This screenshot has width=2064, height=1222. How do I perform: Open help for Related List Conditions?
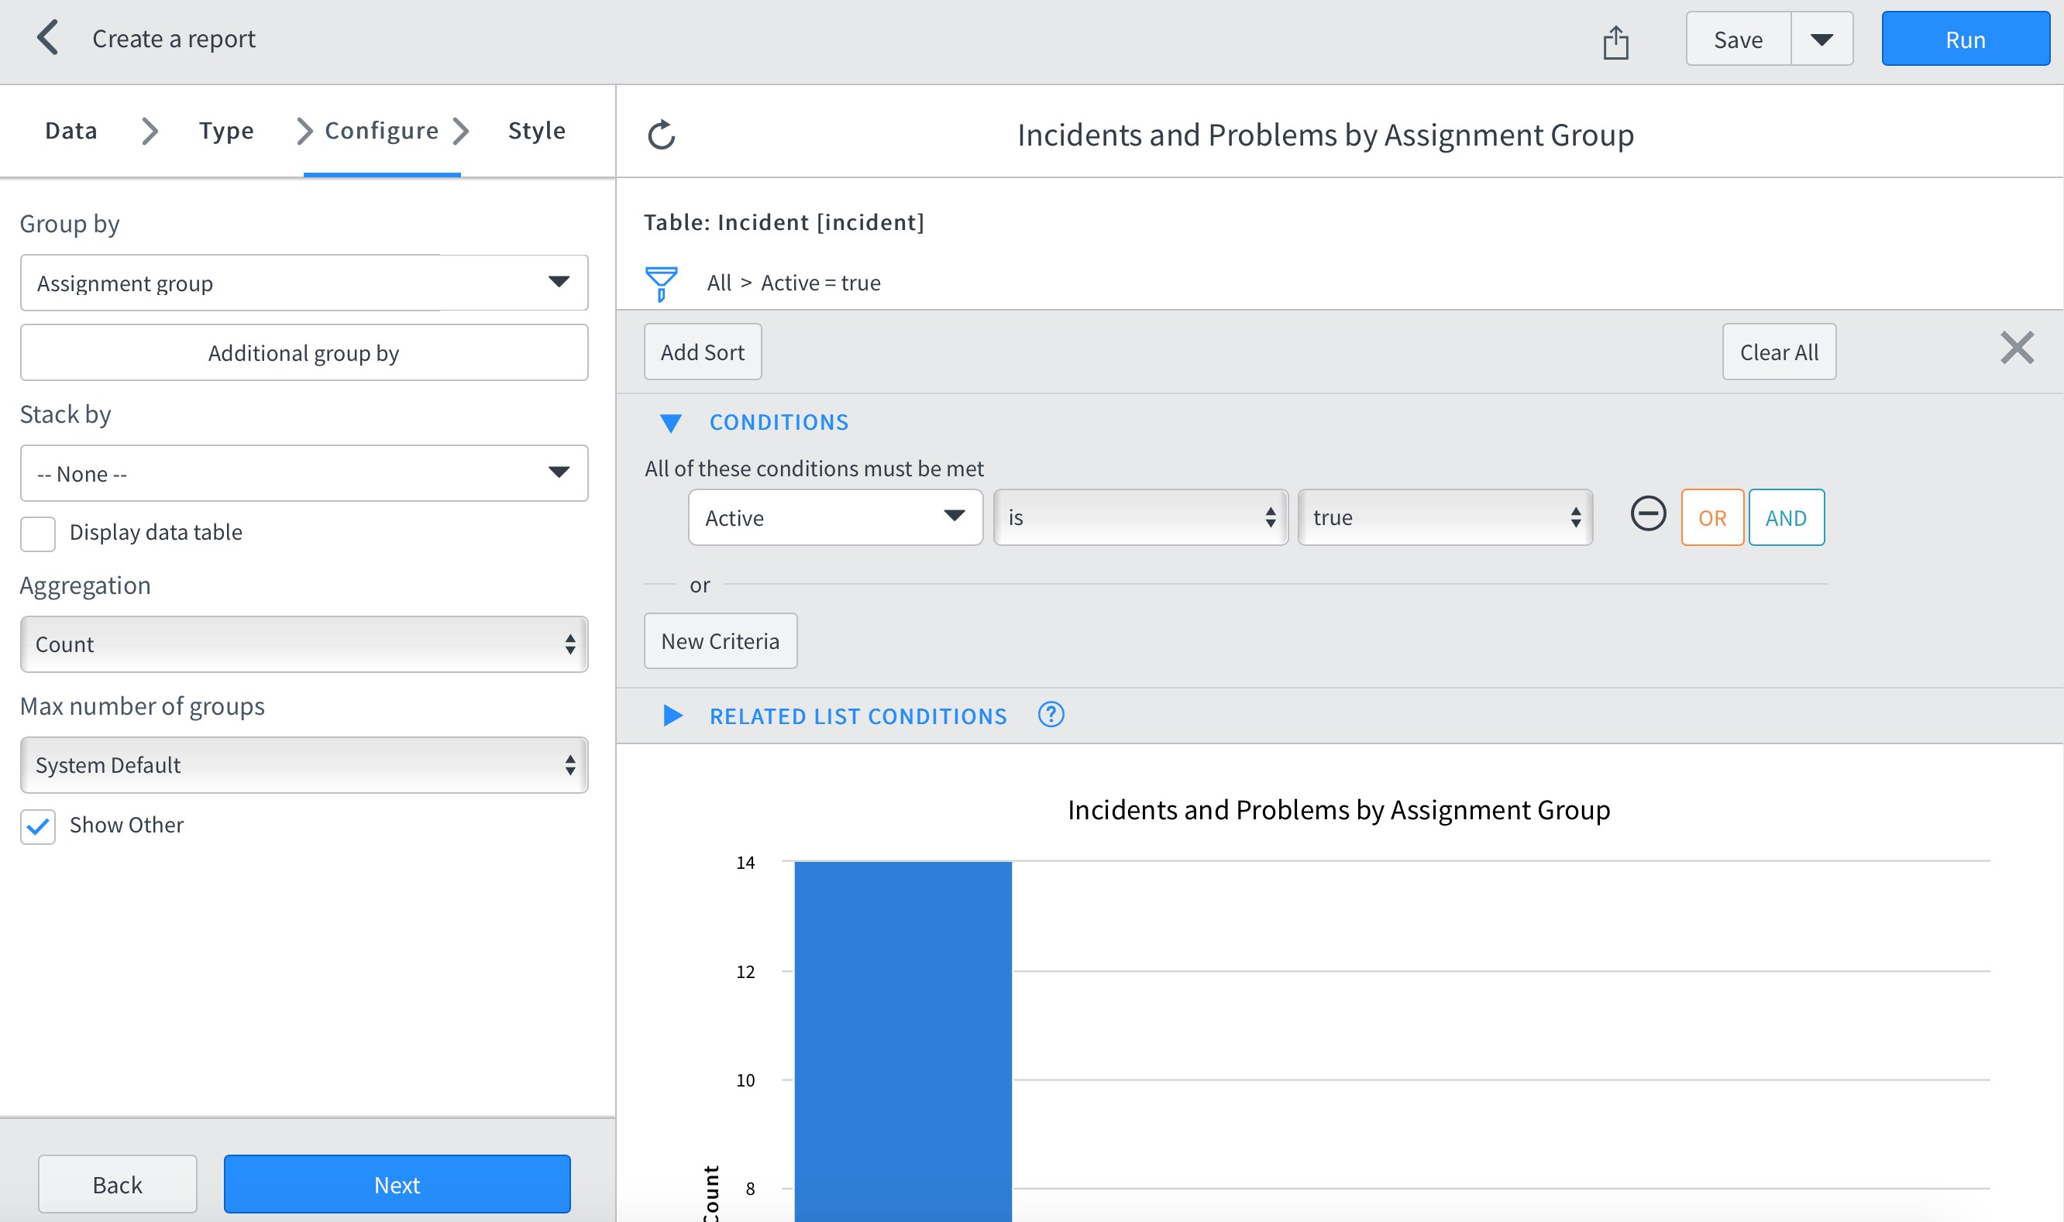click(x=1052, y=715)
